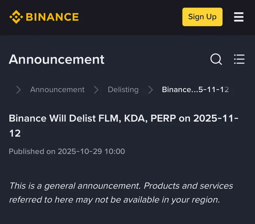Open announcement search with magnifier icon

coord(216,59)
